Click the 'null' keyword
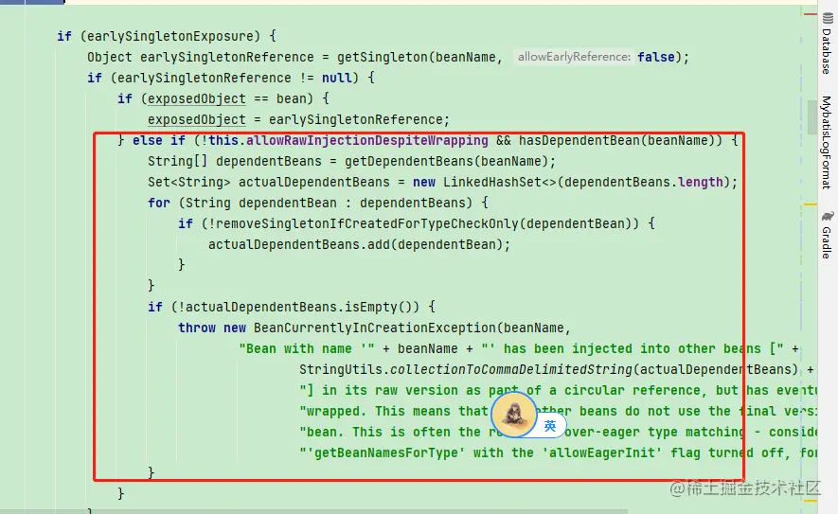 [x=337, y=78]
